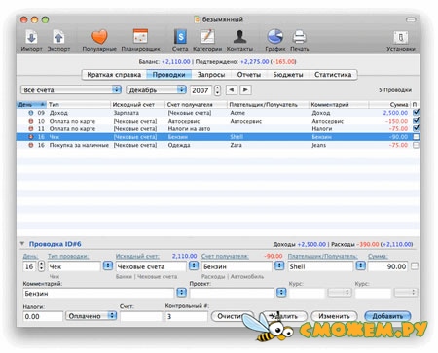Switch to Запросы tab
This screenshot has height=353, width=438.
click(211, 75)
